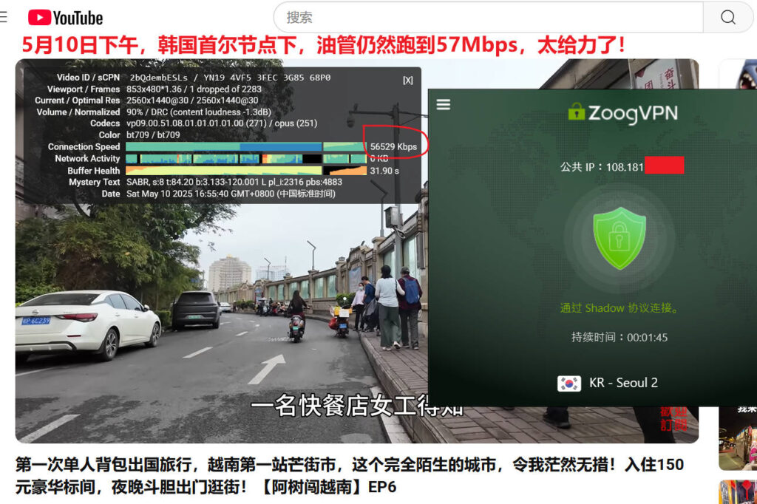
Task: Open the ZoogVPN hamburger menu
Action: tap(444, 104)
